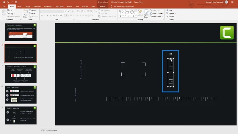Switch to the Insert tab
Viewport: 238px width, 134px height.
pyautogui.click(x=19, y=7)
